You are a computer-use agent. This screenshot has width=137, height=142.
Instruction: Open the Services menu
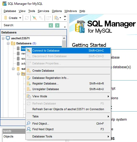(x=43, y=11)
